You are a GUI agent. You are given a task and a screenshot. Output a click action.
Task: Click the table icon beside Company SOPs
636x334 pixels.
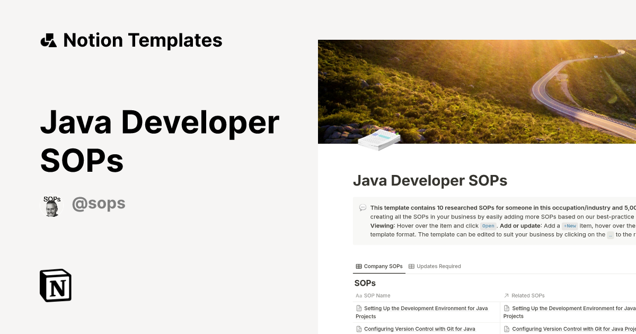coord(359,266)
